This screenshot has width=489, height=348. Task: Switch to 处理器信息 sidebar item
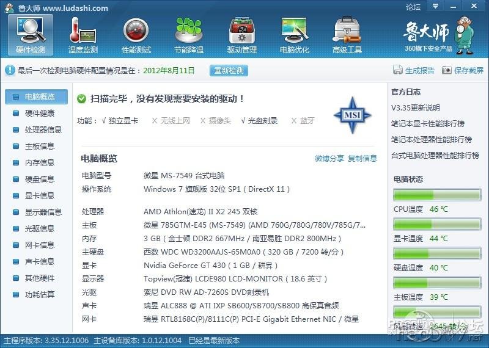tap(43, 129)
